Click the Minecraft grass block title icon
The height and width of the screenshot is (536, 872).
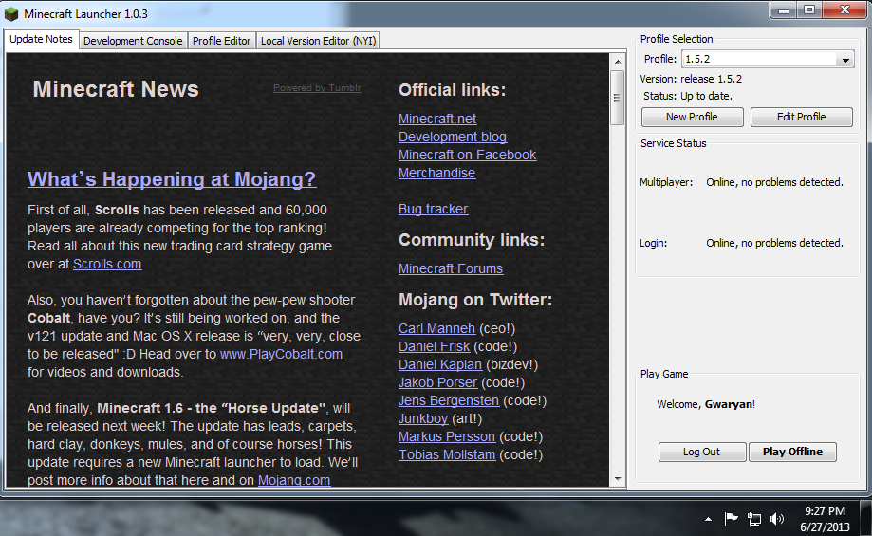pos(11,14)
